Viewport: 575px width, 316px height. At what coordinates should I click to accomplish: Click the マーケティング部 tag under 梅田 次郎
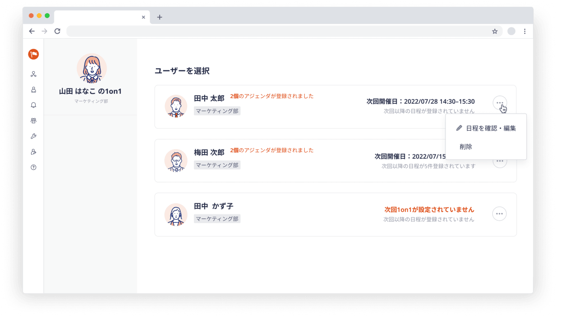217,165
